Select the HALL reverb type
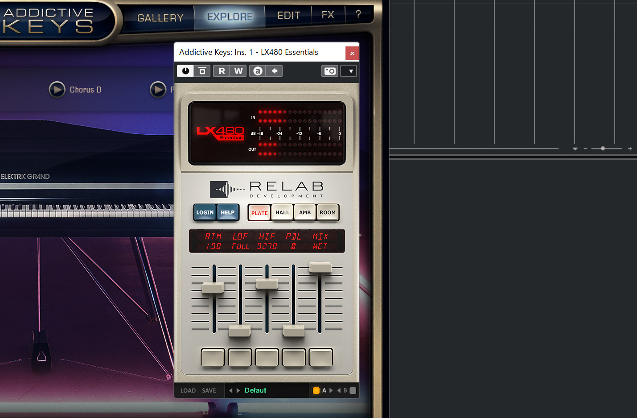Viewport: 637px width, 418px height. [x=282, y=212]
